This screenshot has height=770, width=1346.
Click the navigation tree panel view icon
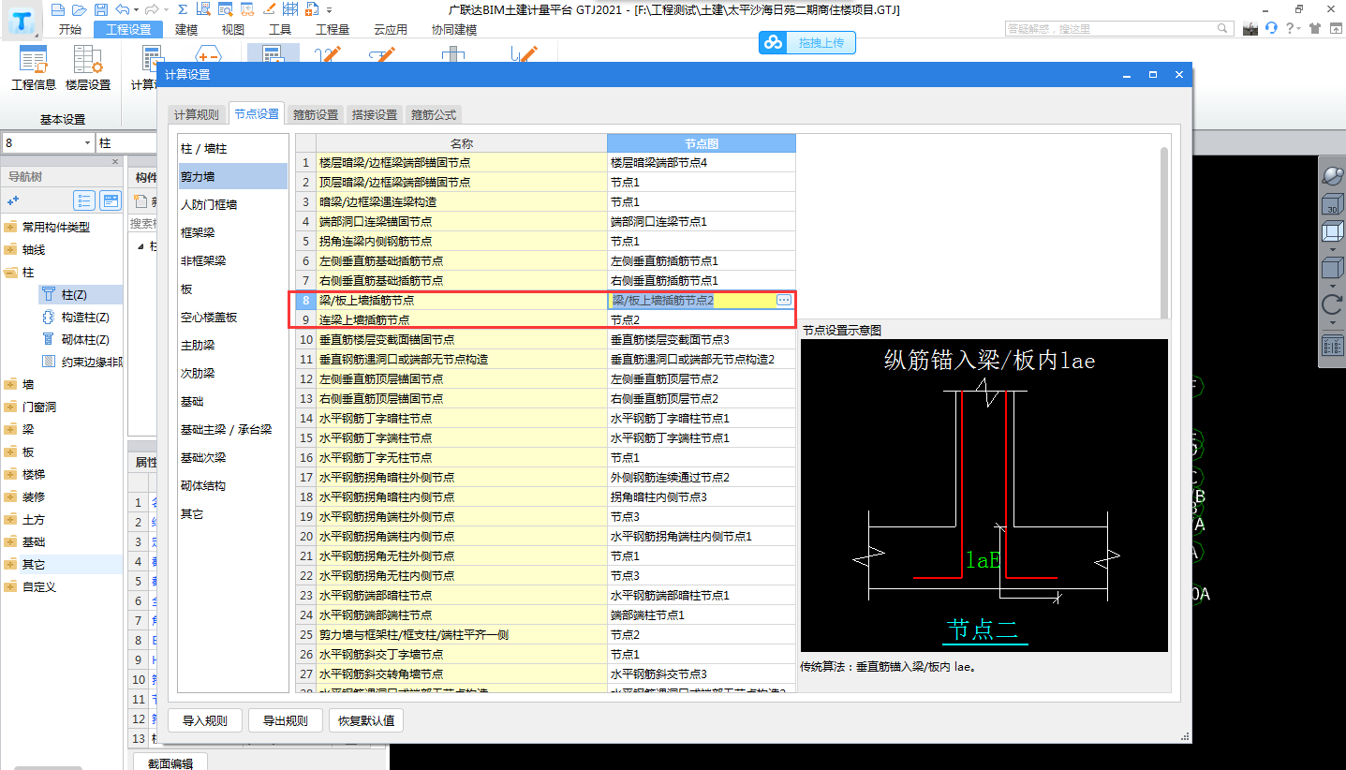point(111,200)
